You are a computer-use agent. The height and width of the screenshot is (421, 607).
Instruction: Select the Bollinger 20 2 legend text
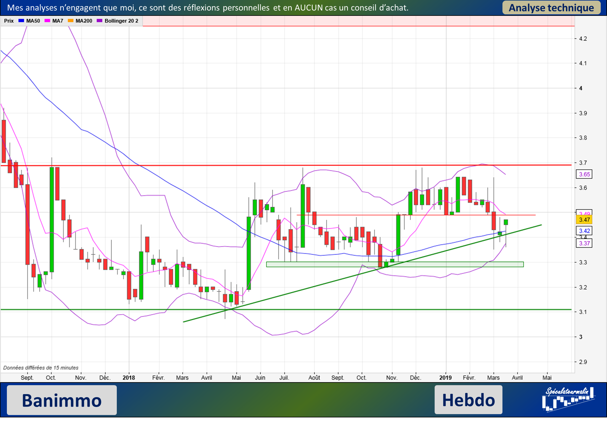tap(121, 21)
